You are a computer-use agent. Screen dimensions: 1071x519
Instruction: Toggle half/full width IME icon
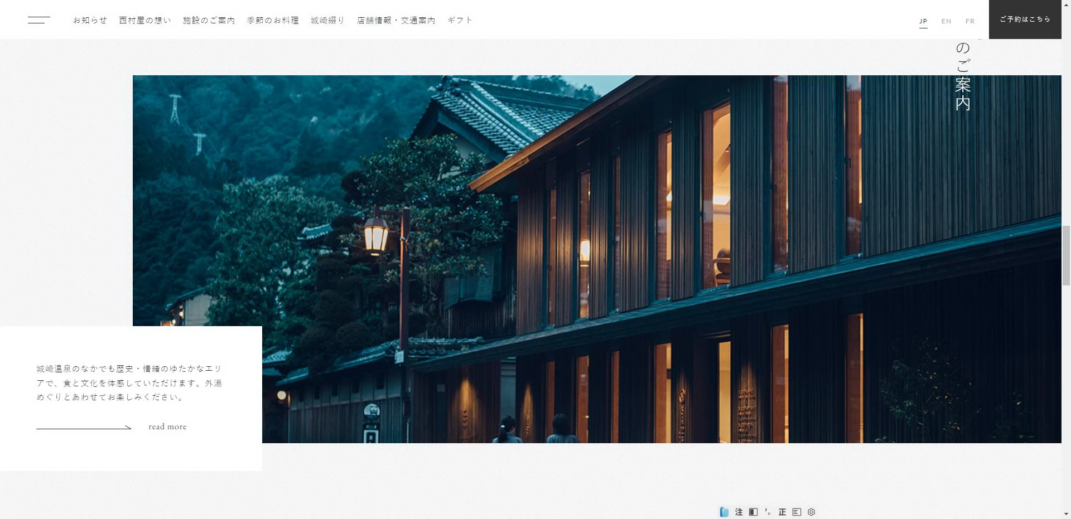pyautogui.click(x=753, y=512)
